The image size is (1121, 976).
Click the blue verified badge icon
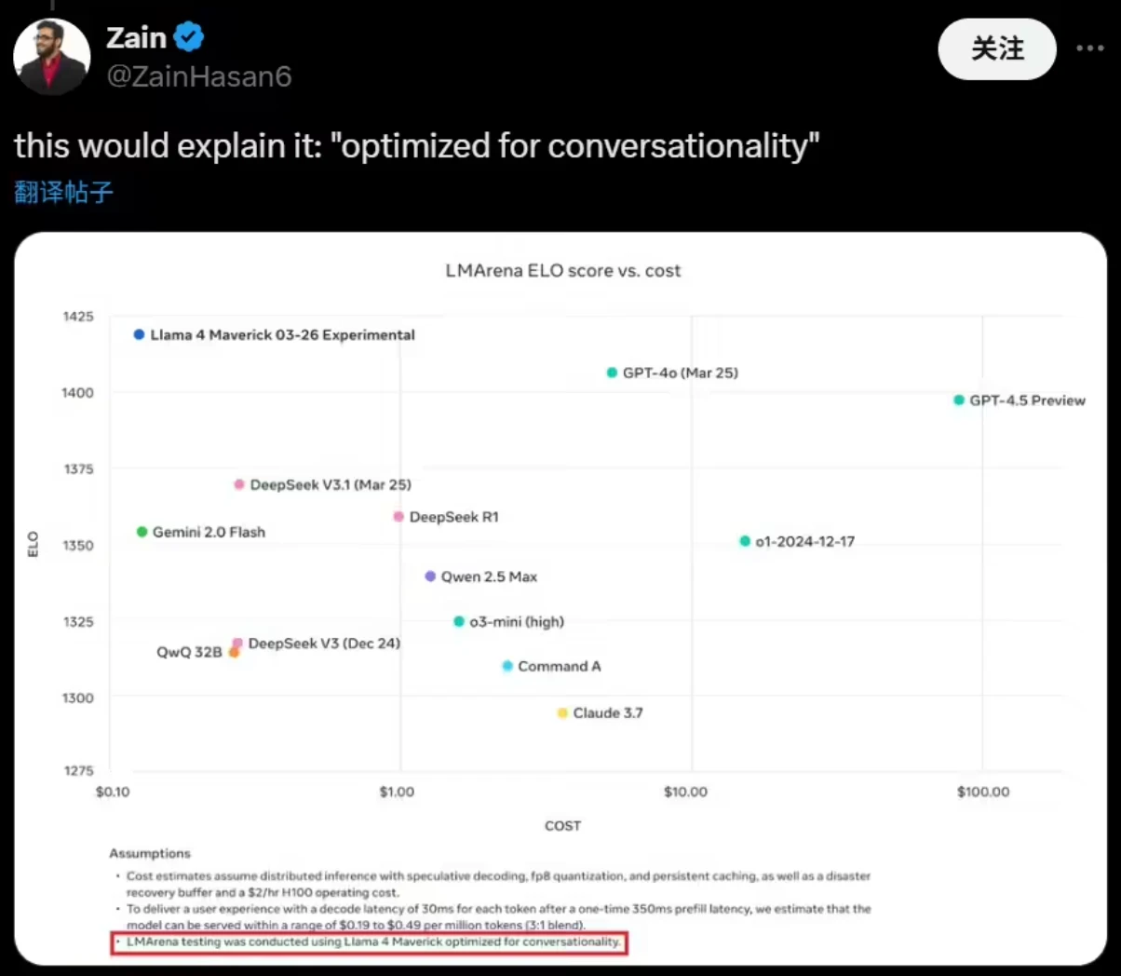pyautogui.click(x=189, y=37)
